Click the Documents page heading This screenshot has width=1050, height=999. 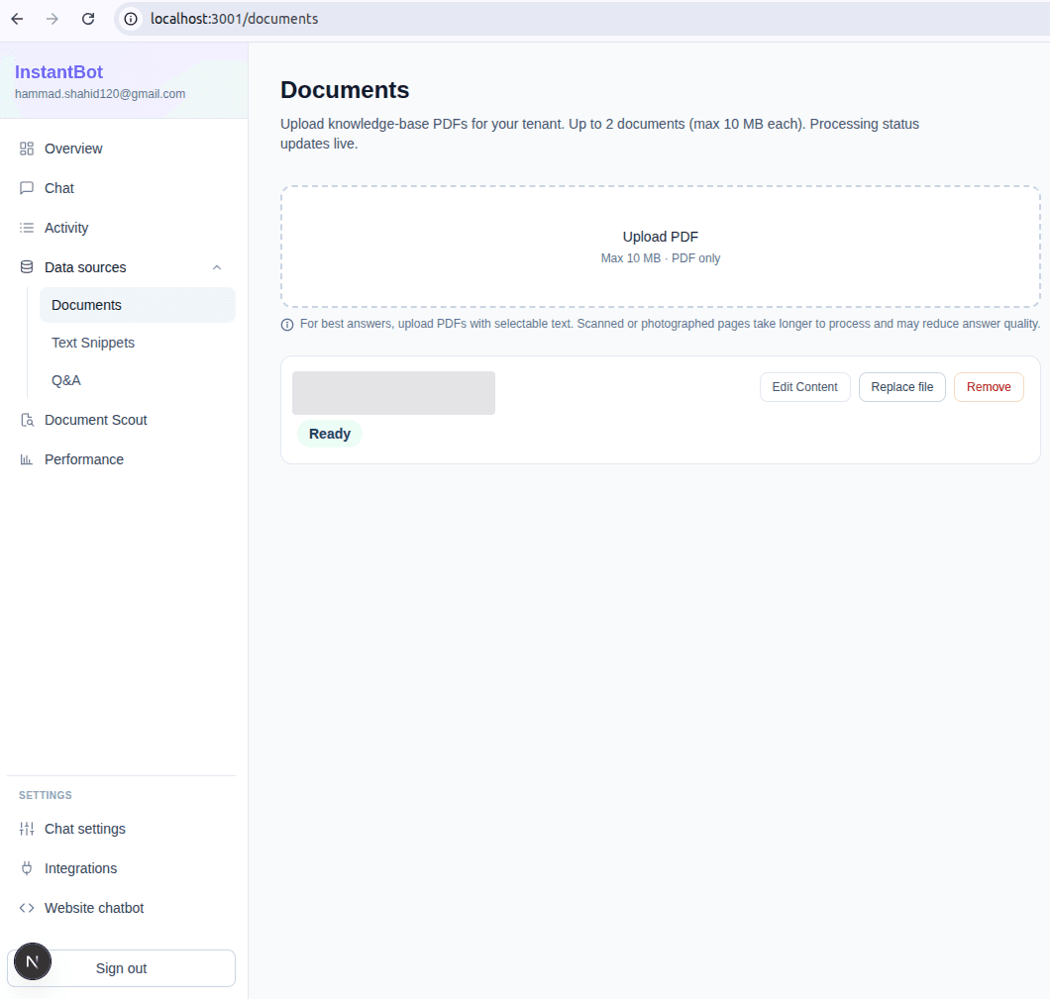tap(344, 90)
